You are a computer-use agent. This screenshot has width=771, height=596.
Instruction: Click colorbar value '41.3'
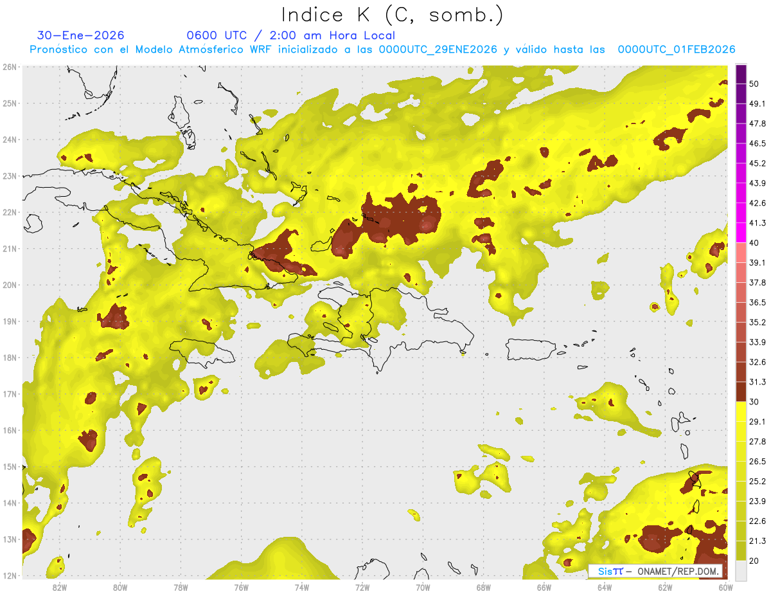[x=758, y=223]
